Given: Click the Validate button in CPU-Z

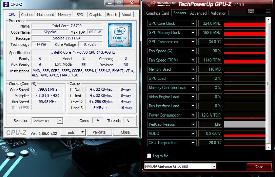Looking at the screenshot, I should (99, 132).
